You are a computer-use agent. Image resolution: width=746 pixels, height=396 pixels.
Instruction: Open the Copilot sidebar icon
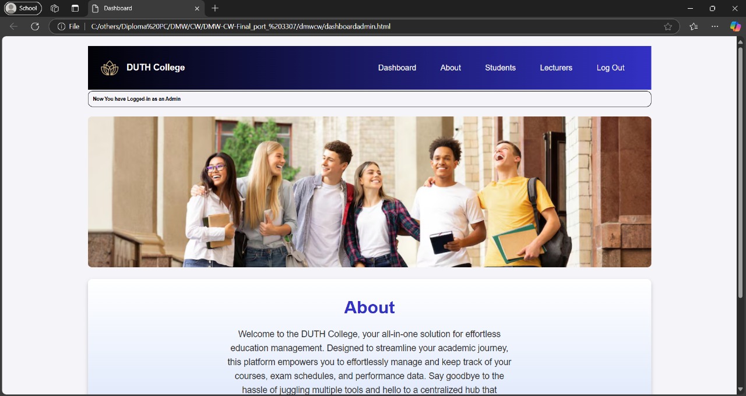click(736, 26)
